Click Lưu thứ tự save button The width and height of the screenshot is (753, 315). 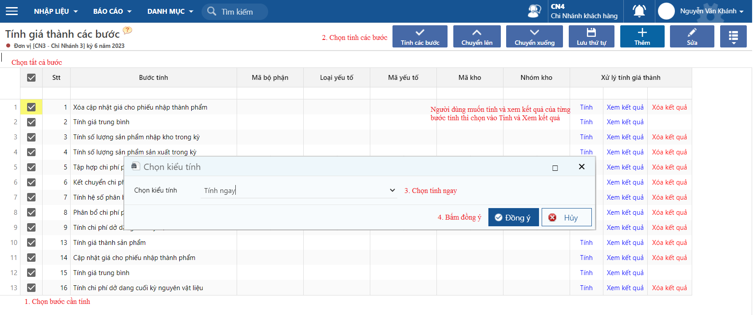tap(591, 36)
